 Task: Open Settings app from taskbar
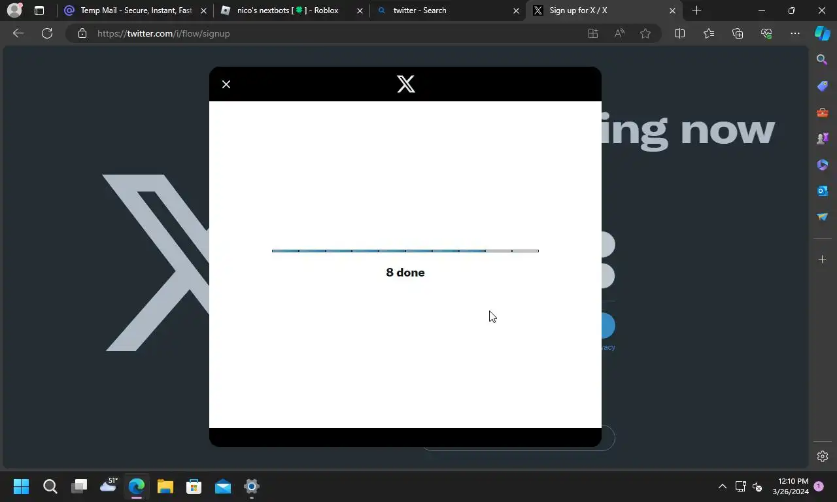click(x=252, y=486)
